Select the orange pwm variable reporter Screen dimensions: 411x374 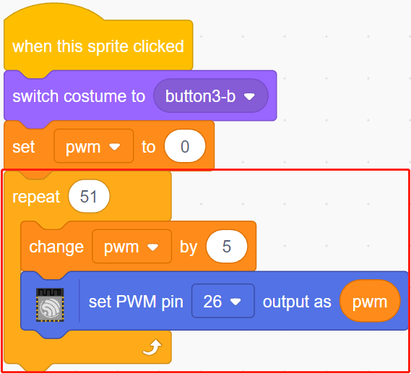coord(370,301)
